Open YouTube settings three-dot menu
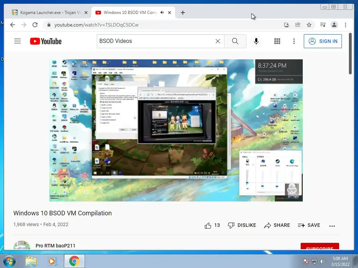The image size is (358, 268). (294, 41)
